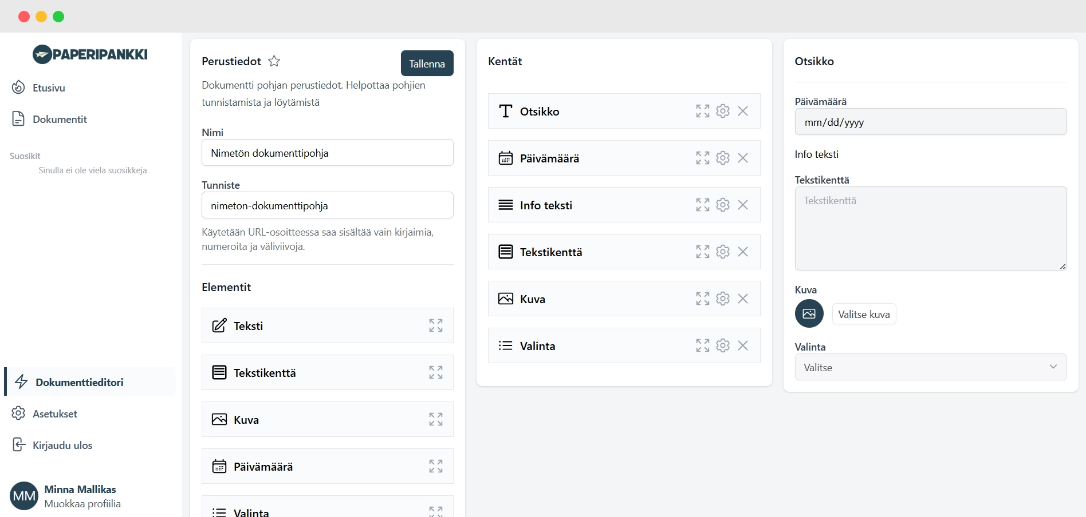
Task: Click the move arrows on Info teksti field
Action: (x=703, y=205)
